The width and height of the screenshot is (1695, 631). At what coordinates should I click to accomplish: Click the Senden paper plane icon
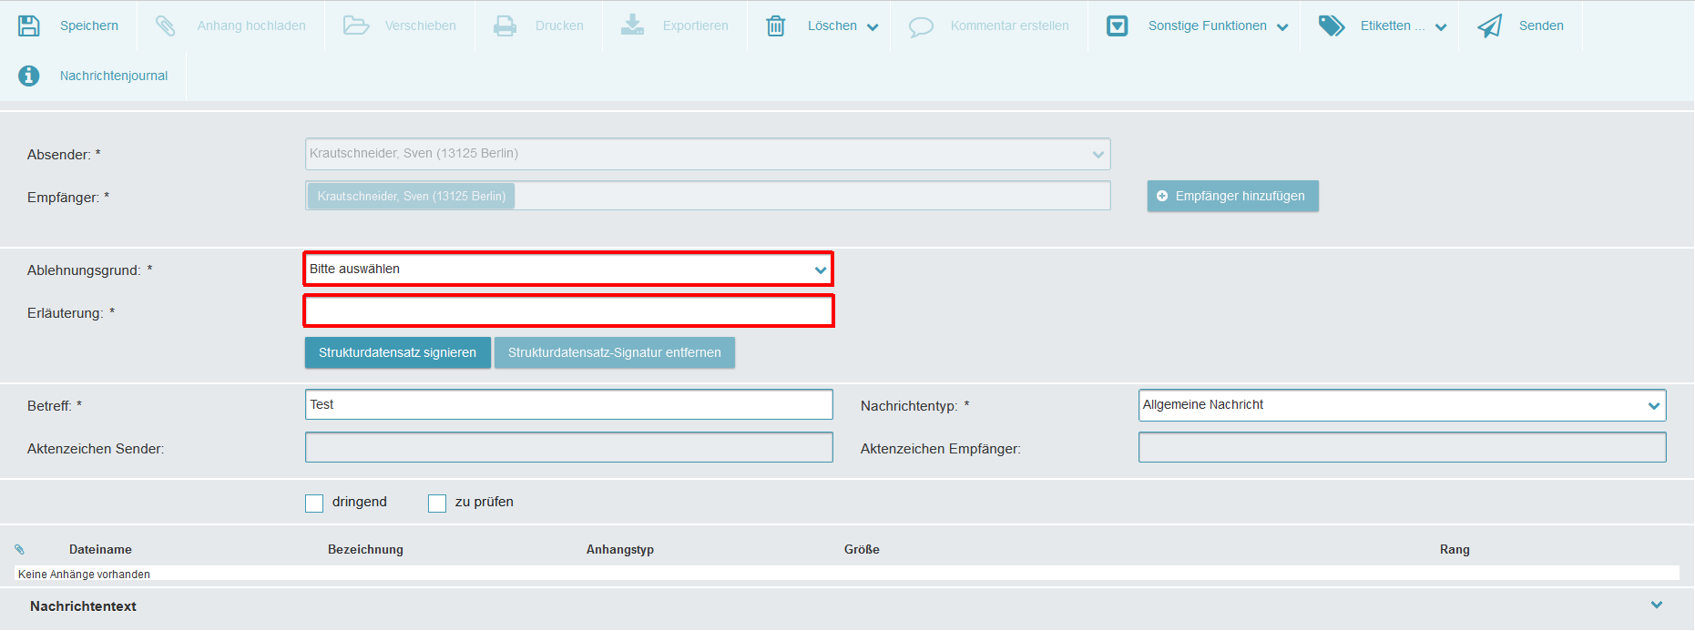tap(1490, 25)
